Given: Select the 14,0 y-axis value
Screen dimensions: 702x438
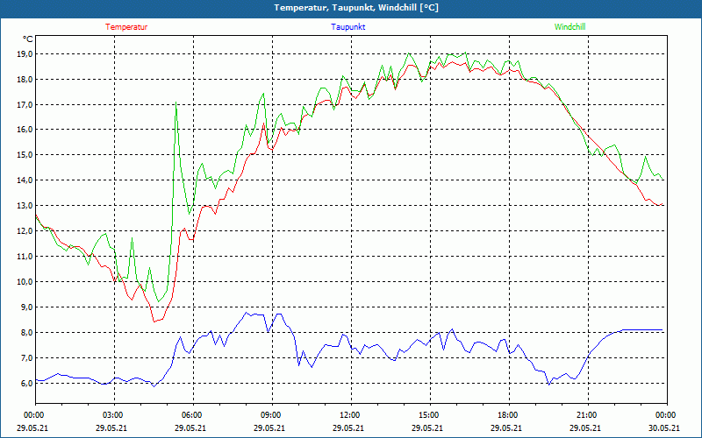Looking at the screenshot, I should click(x=25, y=180).
